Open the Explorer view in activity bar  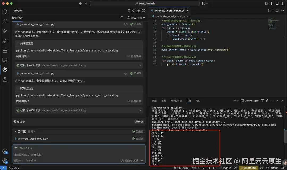5,12
